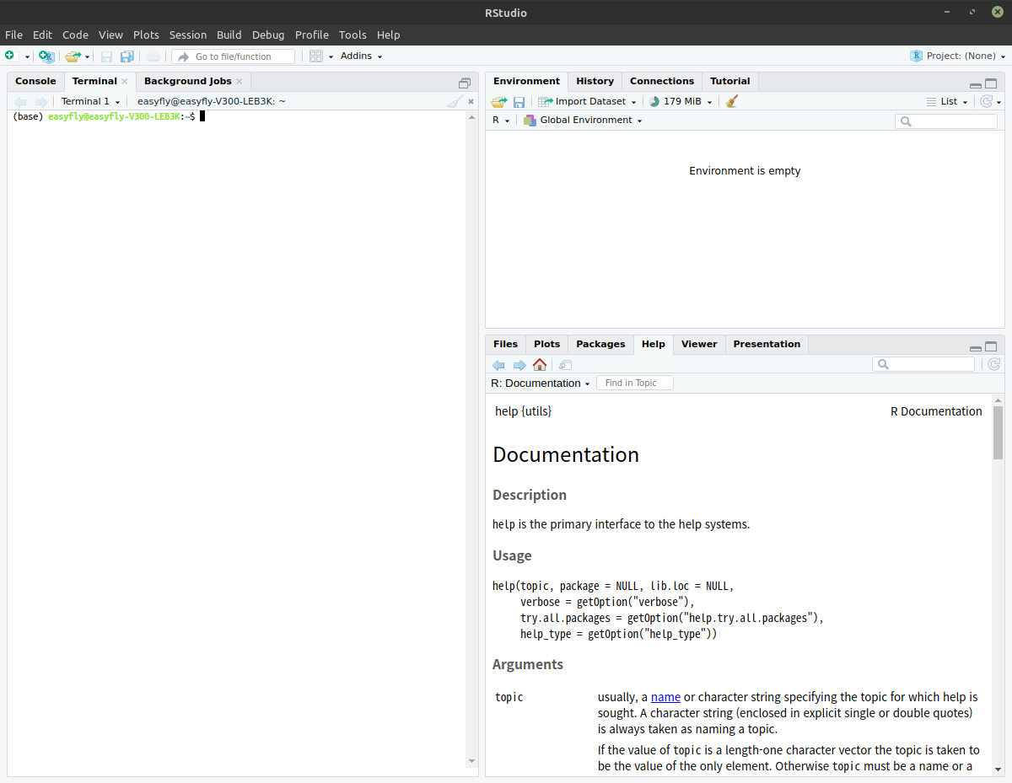Open the R language dropdown
Image resolution: width=1012 pixels, height=783 pixels.
pos(501,121)
